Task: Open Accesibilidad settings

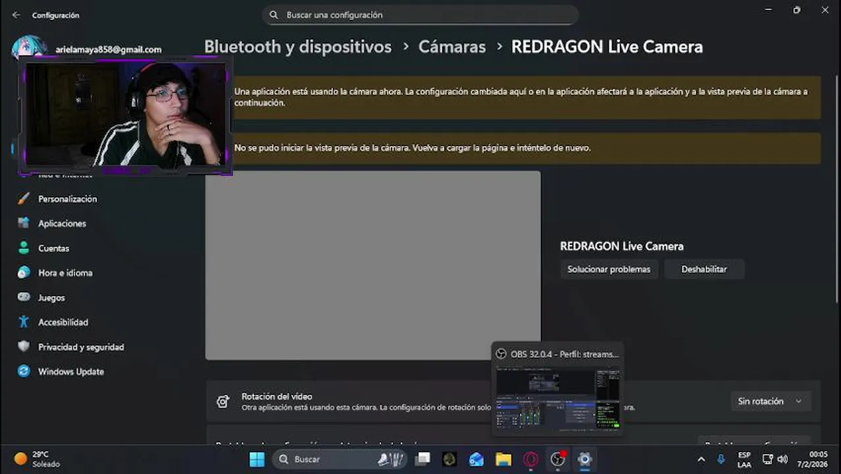Action: tap(63, 322)
